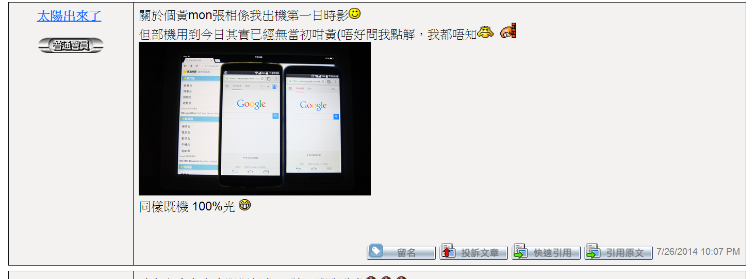
Task: Click the post timestamp 7/26/2014 10:07 PM
Action: 698,252
